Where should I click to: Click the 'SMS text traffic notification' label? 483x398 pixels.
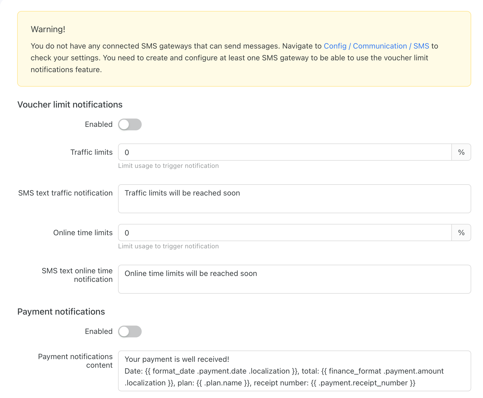click(x=65, y=193)
